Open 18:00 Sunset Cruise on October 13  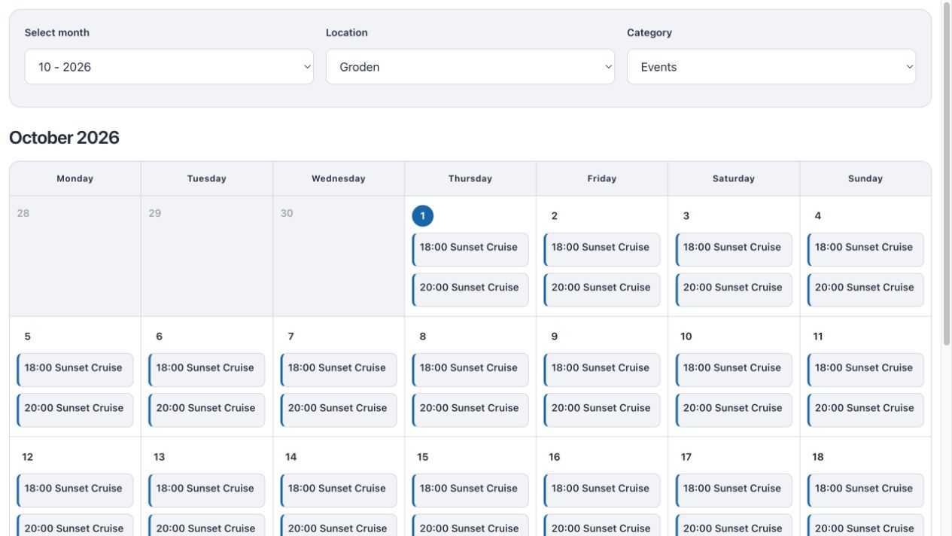[x=207, y=490]
